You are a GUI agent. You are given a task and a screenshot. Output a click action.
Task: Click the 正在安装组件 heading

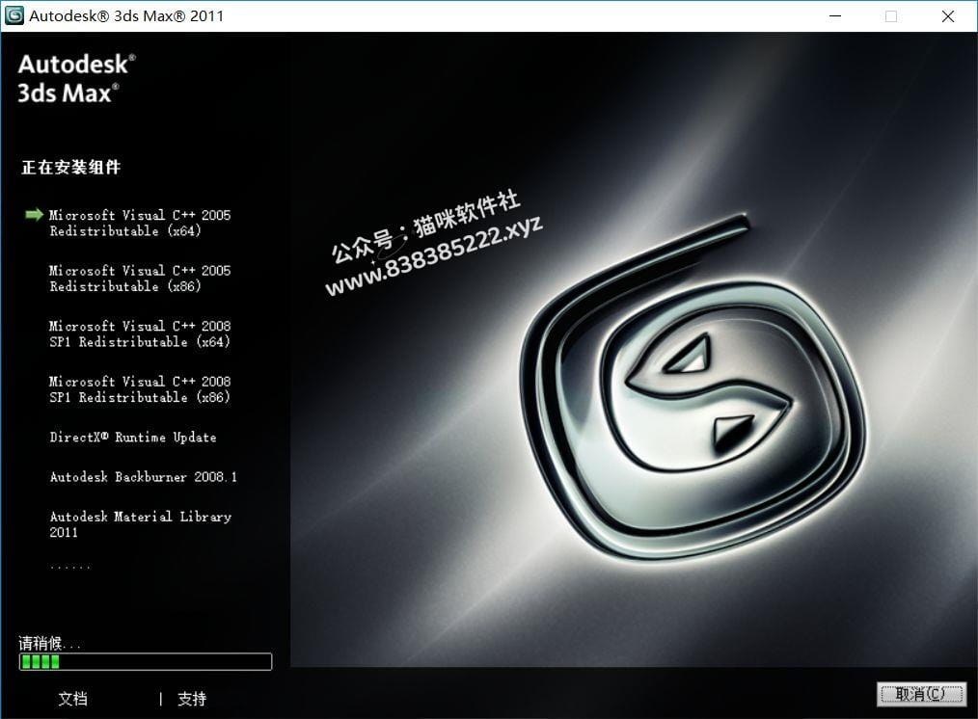(70, 167)
